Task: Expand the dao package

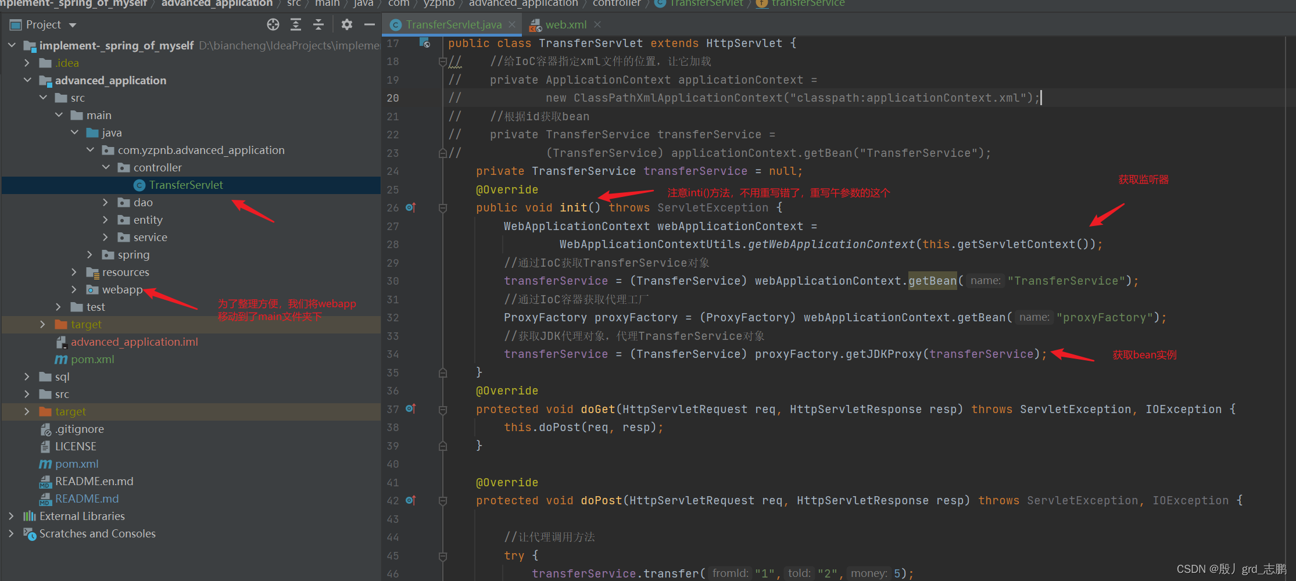Action: click(106, 202)
